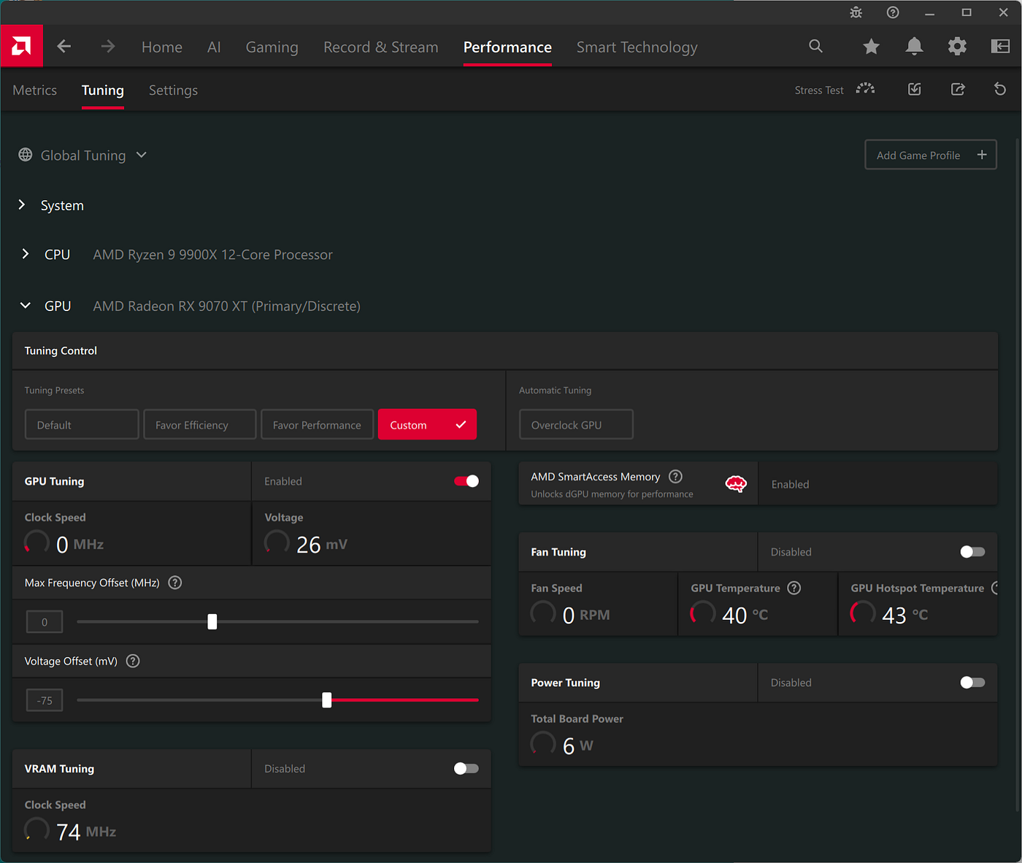Click the '40 °C' GPU temperature reading

[x=745, y=615]
